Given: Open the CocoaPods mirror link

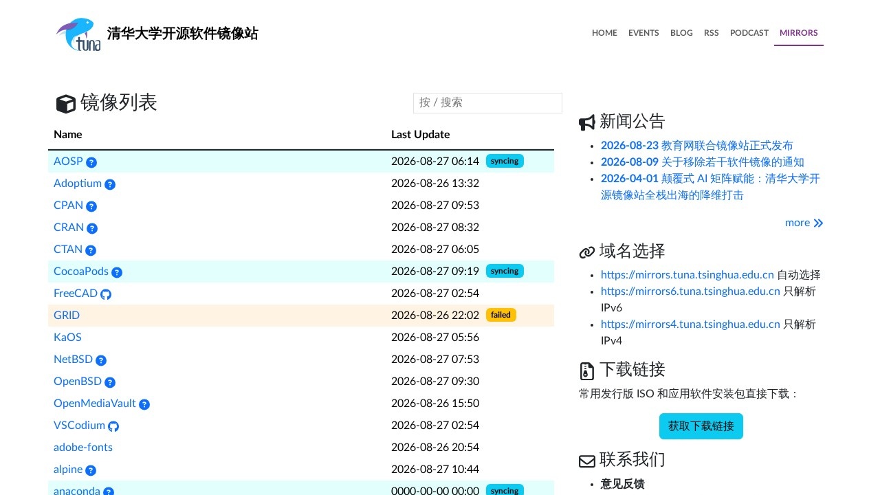Looking at the screenshot, I should (81, 272).
